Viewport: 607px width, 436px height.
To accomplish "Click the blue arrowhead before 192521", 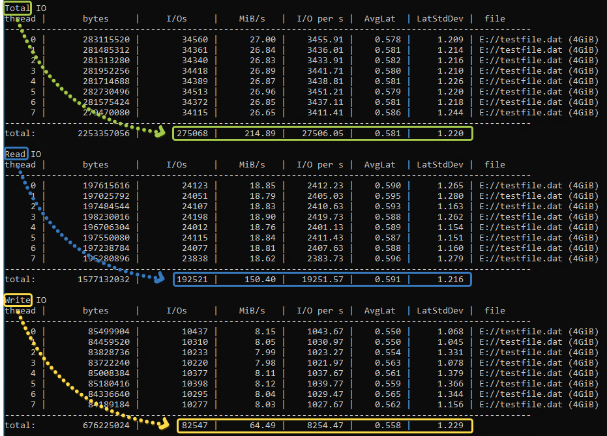I will 160,279.
